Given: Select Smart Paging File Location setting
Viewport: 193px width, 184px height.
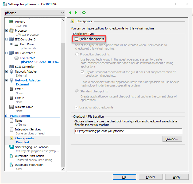Looking at the screenshot, I should [32, 147].
